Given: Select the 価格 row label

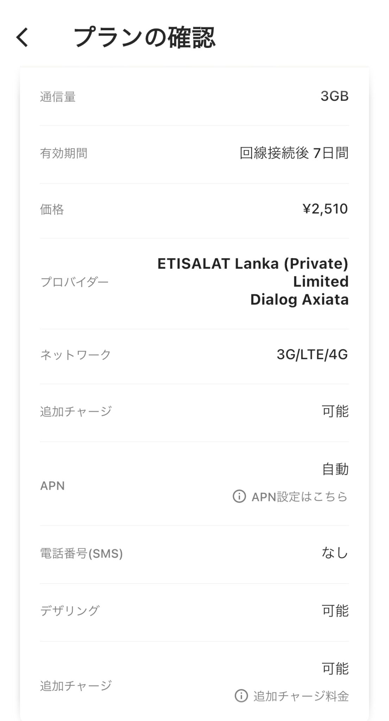Looking at the screenshot, I should (x=52, y=209).
